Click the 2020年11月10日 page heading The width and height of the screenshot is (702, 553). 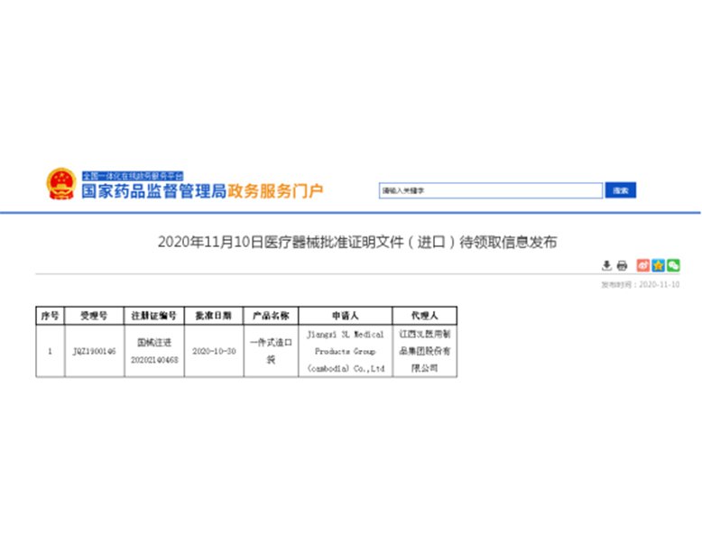pyautogui.click(x=358, y=242)
